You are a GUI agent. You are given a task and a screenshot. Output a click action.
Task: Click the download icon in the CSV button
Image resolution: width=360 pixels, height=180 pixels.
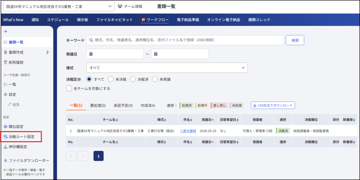(x=255, y=105)
